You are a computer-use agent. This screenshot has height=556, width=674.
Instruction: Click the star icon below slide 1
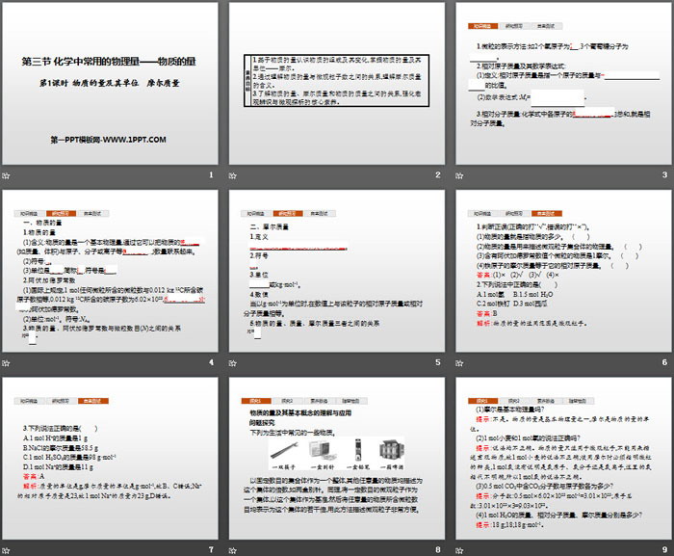point(8,176)
